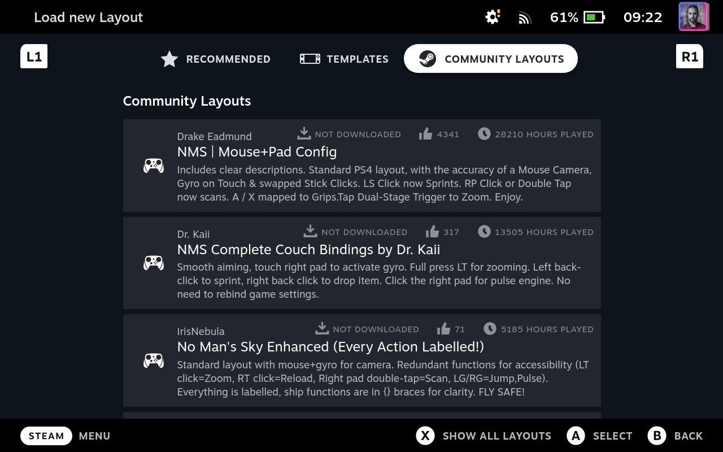Open the user profile avatar
This screenshot has height=452, width=723.
[x=693, y=17]
